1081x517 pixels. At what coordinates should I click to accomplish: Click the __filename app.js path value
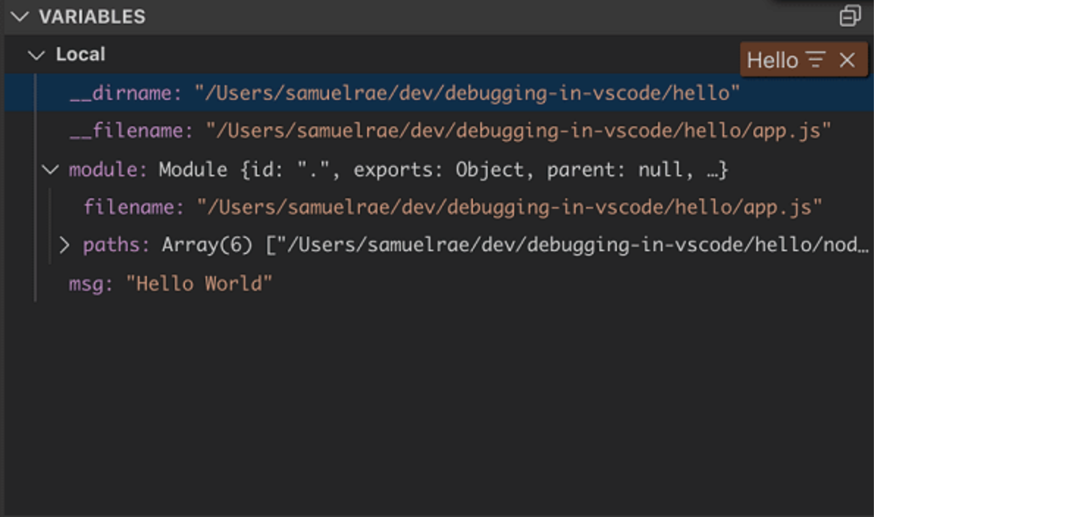click(x=518, y=131)
